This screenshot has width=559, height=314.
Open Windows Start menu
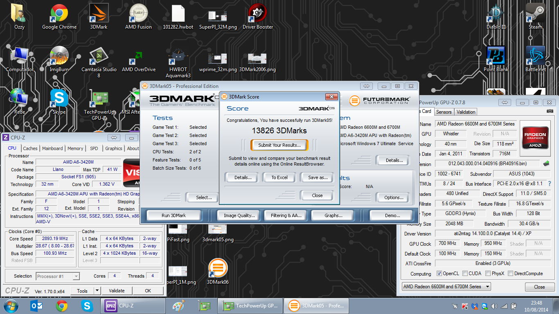click(x=11, y=305)
